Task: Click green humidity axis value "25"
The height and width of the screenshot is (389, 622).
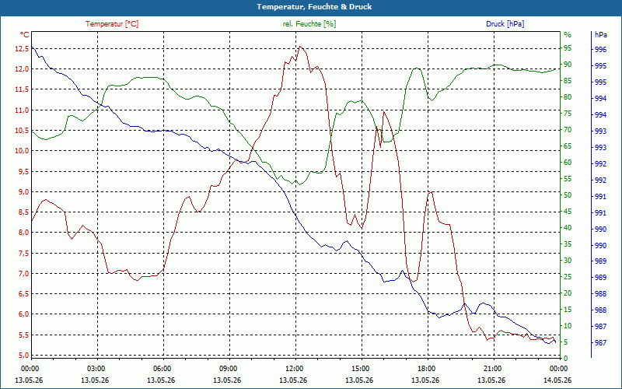Action: [568, 277]
